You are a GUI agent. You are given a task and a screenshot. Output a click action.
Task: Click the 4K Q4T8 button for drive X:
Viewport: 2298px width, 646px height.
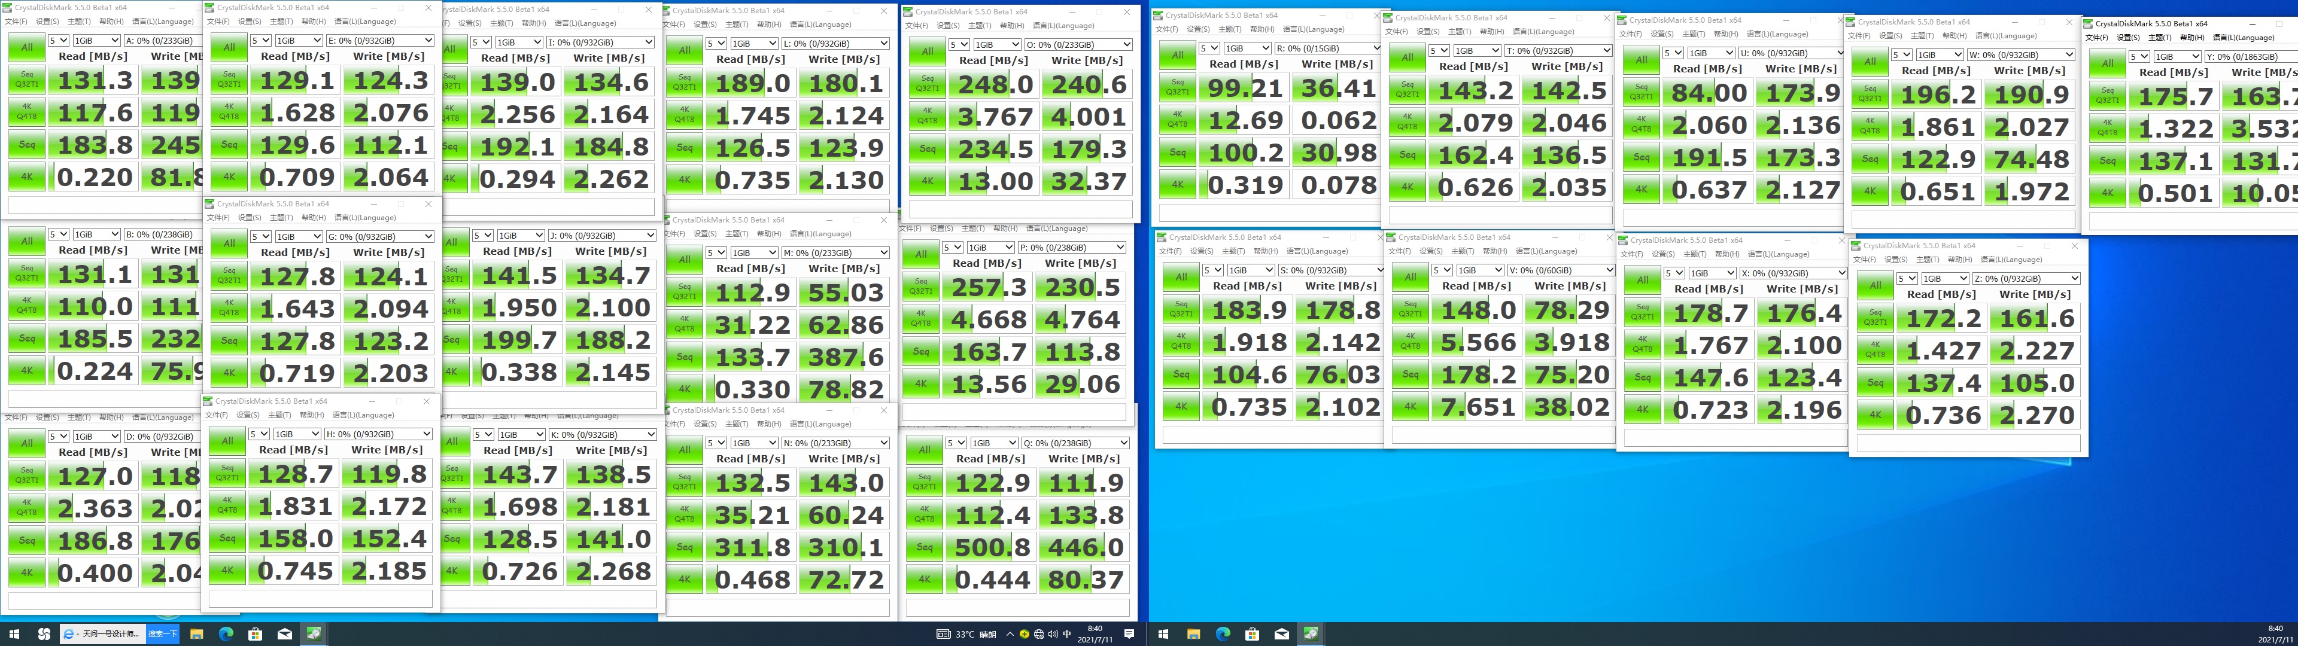tap(1642, 345)
